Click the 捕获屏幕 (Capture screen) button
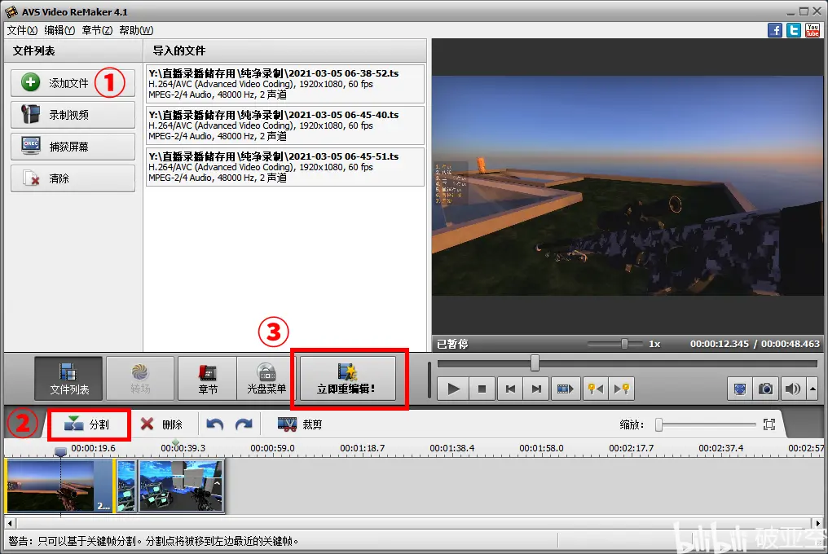The image size is (828, 554). click(73, 147)
